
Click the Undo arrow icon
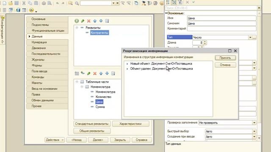click(x=58, y=3)
